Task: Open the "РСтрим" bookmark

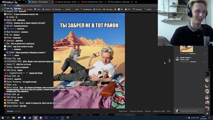Action: pyautogui.click(x=67, y=9)
